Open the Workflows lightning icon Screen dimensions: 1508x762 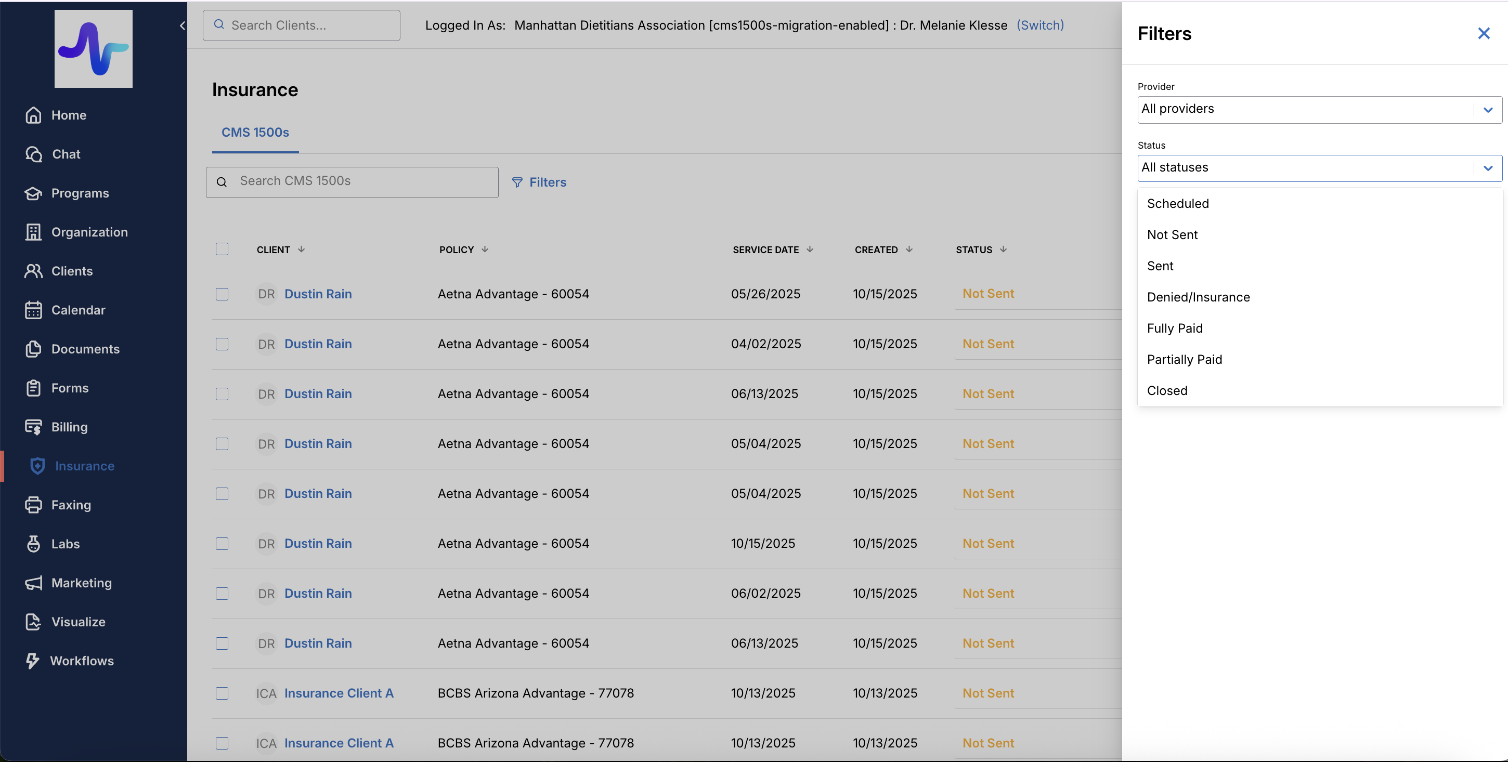pyautogui.click(x=32, y=661)
